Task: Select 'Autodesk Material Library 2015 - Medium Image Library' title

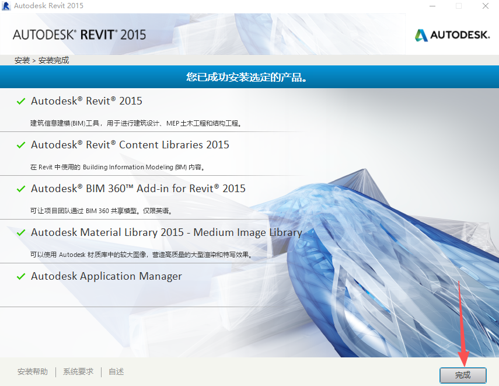Action: click(166, 232)
